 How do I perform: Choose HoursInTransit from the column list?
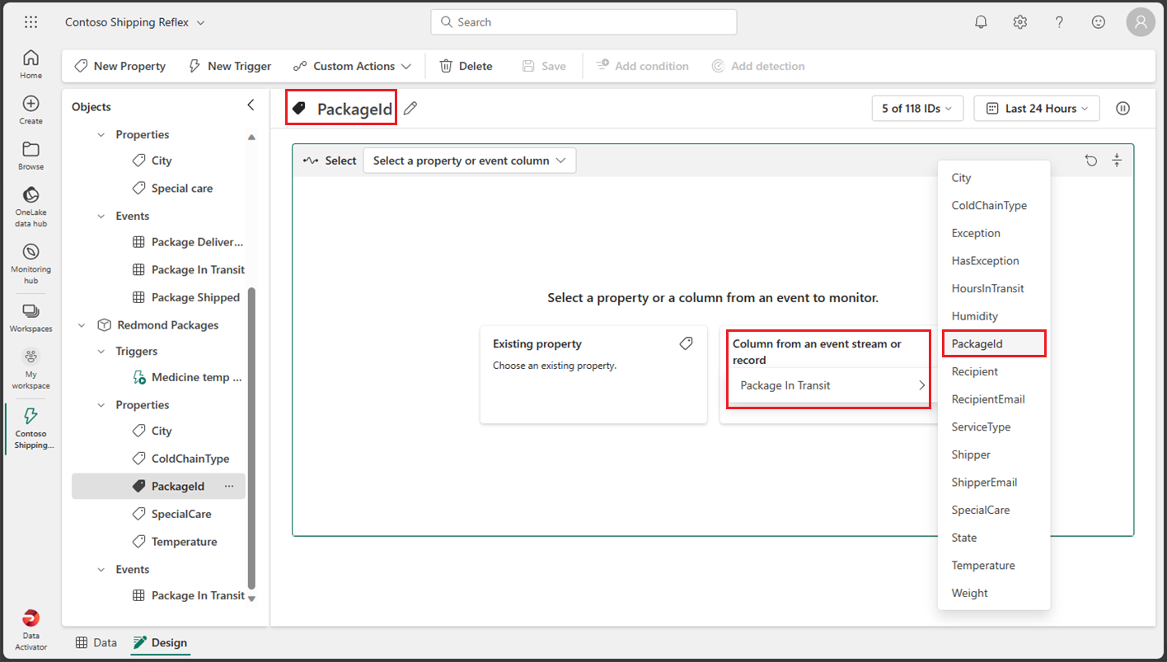pos(994,288)
